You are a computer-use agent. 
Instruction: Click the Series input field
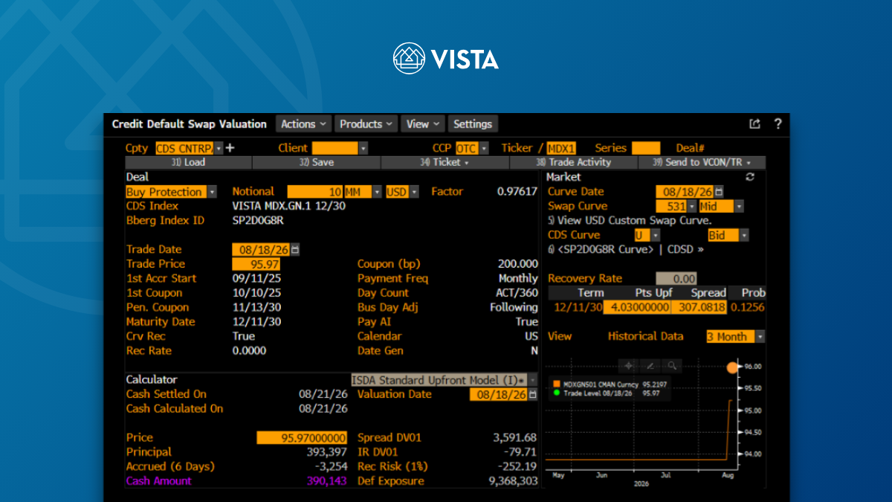coord(646,148)
